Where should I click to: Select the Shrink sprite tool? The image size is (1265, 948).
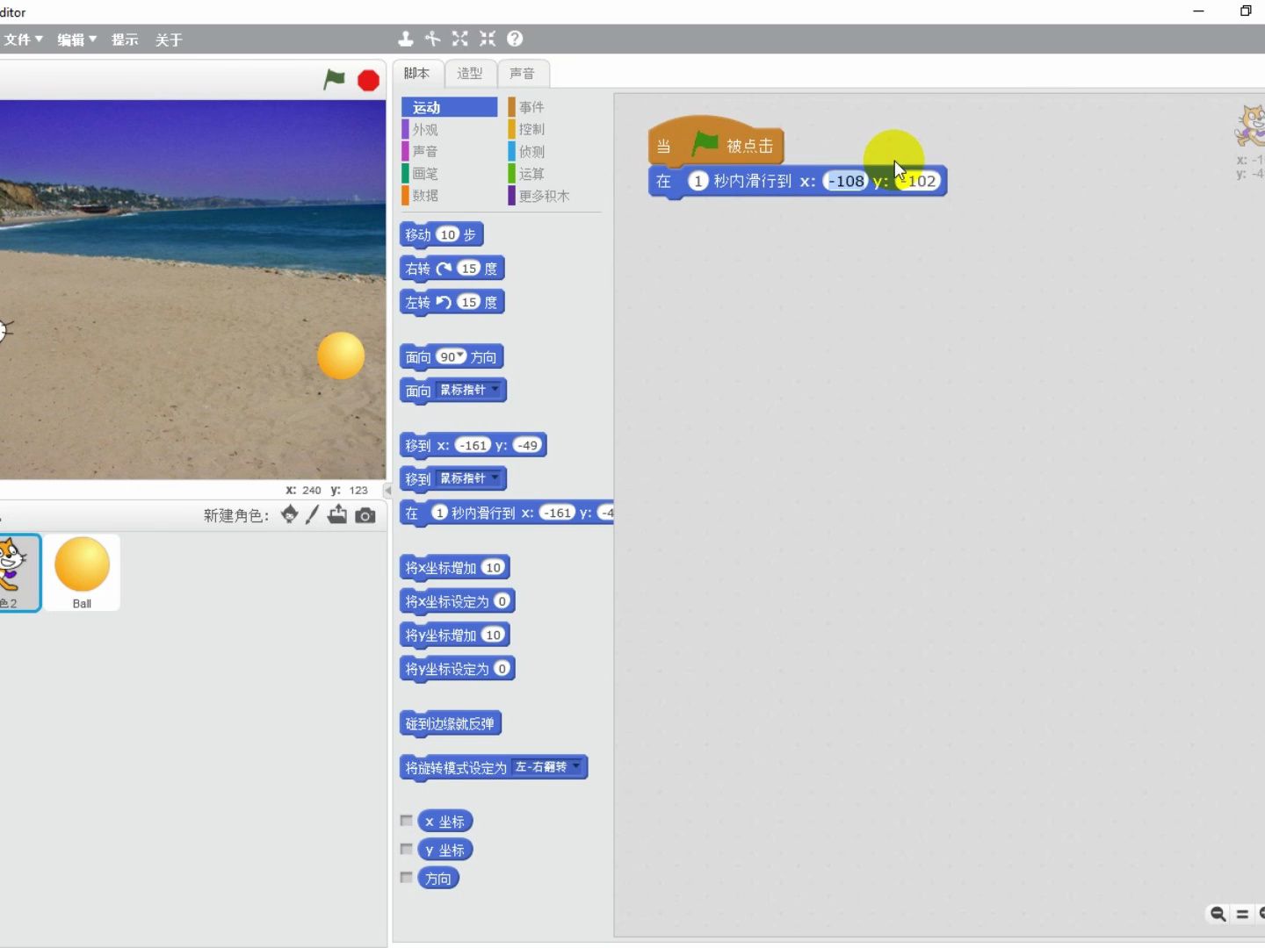click(488, 39)
